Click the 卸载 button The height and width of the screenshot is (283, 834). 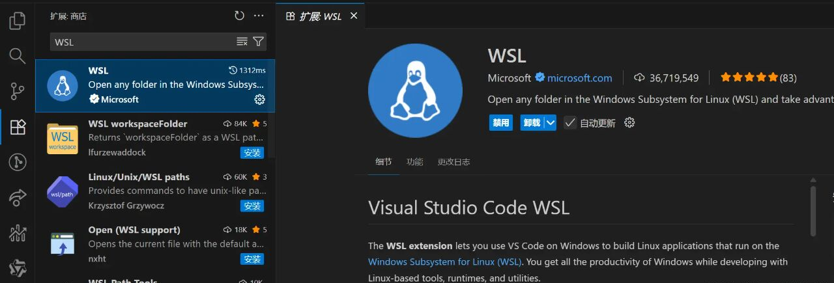tap(532, 122)
